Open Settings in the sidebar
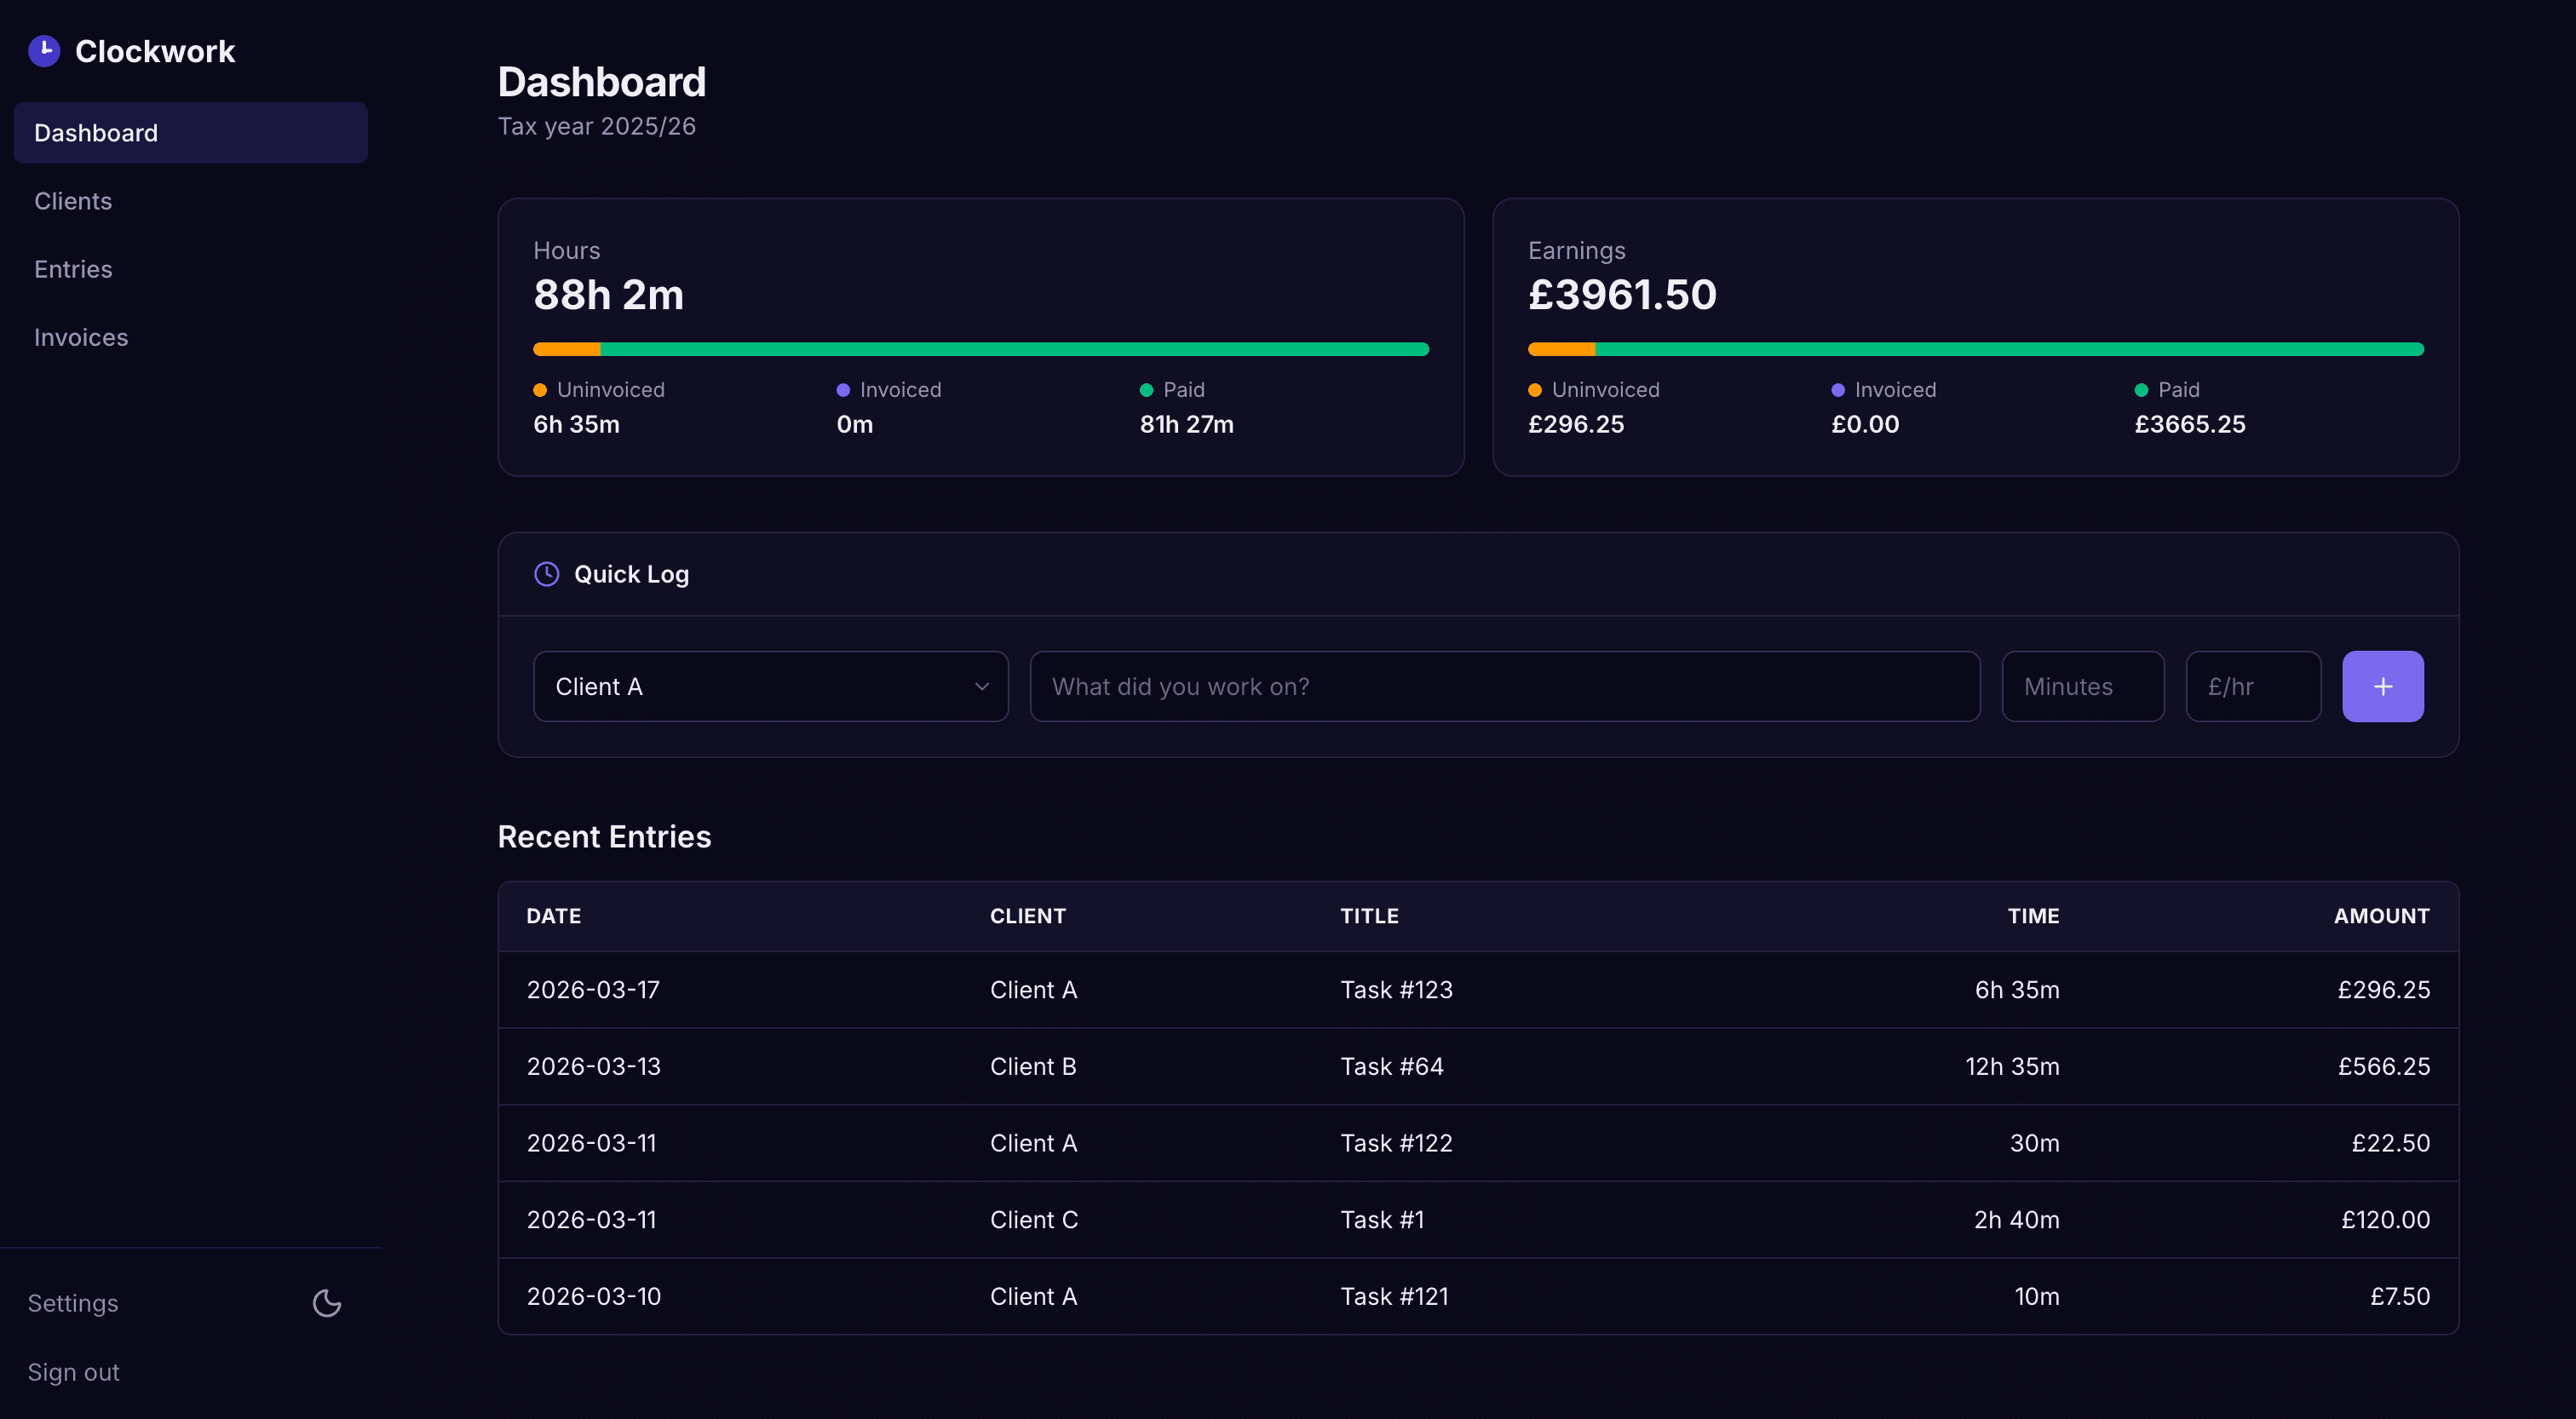Viewport: 2576px width, 1419px height. coord(73,1303)
